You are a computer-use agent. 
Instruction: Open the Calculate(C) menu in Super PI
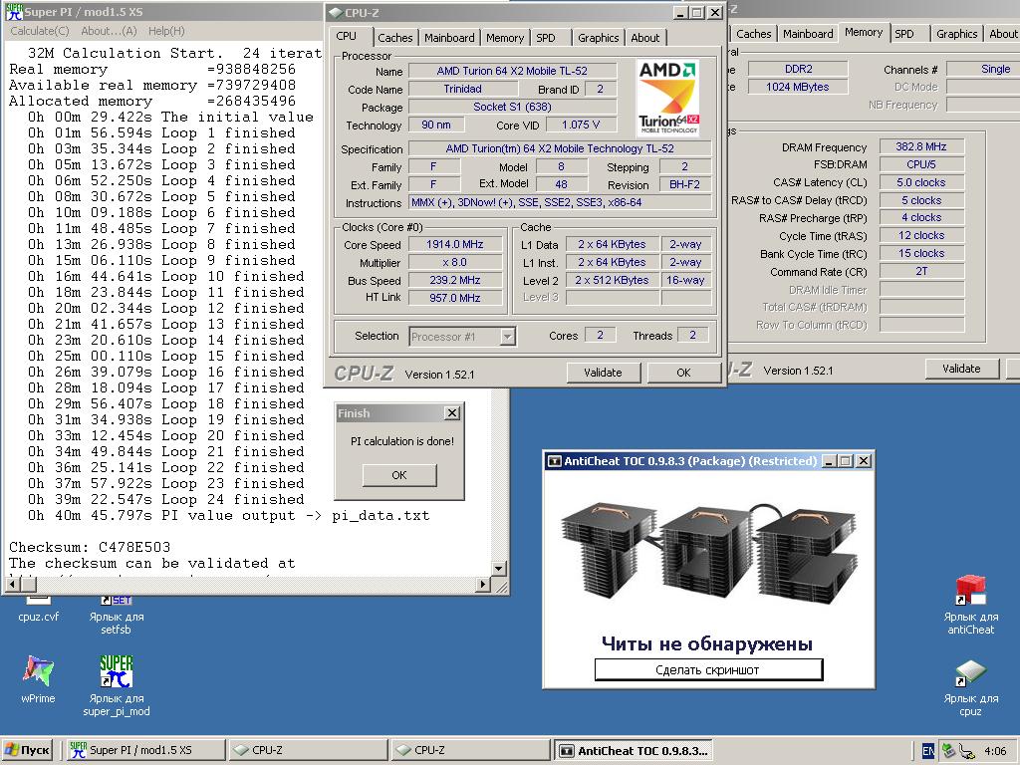tap(40, 31)
